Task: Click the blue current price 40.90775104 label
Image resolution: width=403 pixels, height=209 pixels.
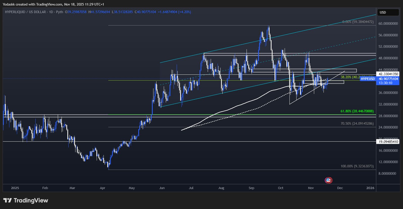Action: click(388, 79)
